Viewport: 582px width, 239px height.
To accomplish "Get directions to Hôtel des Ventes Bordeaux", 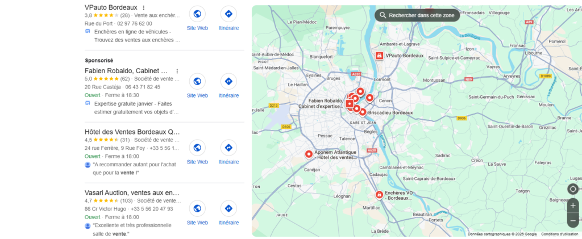I will pos(228,148).
